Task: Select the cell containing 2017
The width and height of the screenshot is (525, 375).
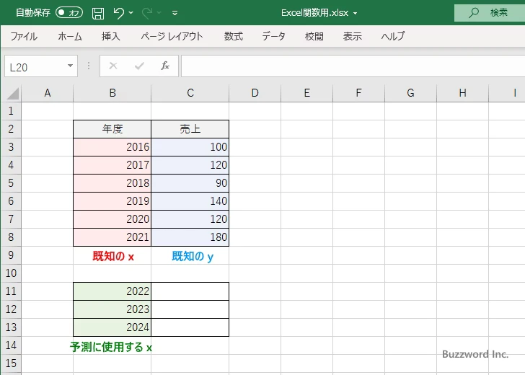Action: [112, 165]
